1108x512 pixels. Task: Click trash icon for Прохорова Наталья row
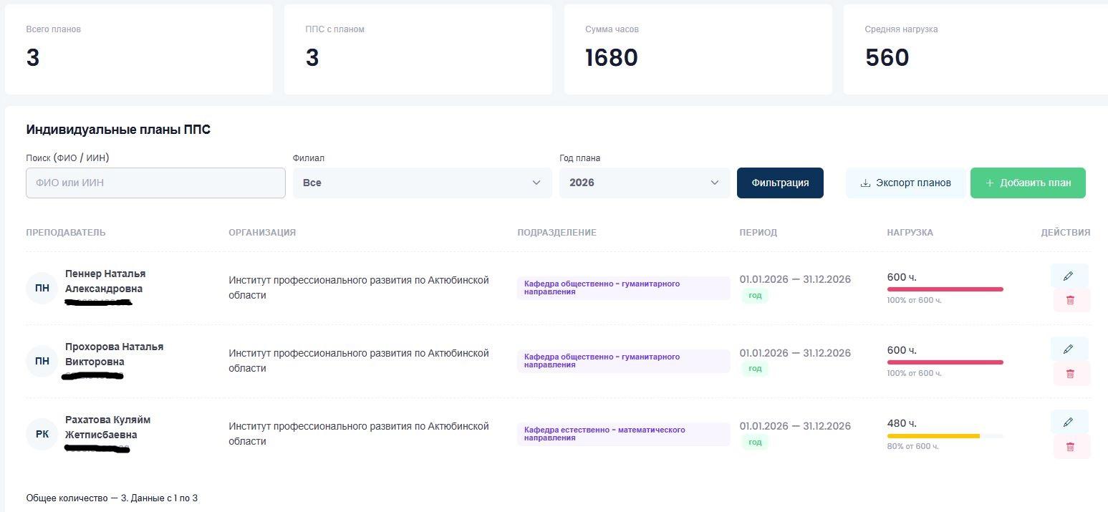pyautogui.click(x=1071, y=373)
